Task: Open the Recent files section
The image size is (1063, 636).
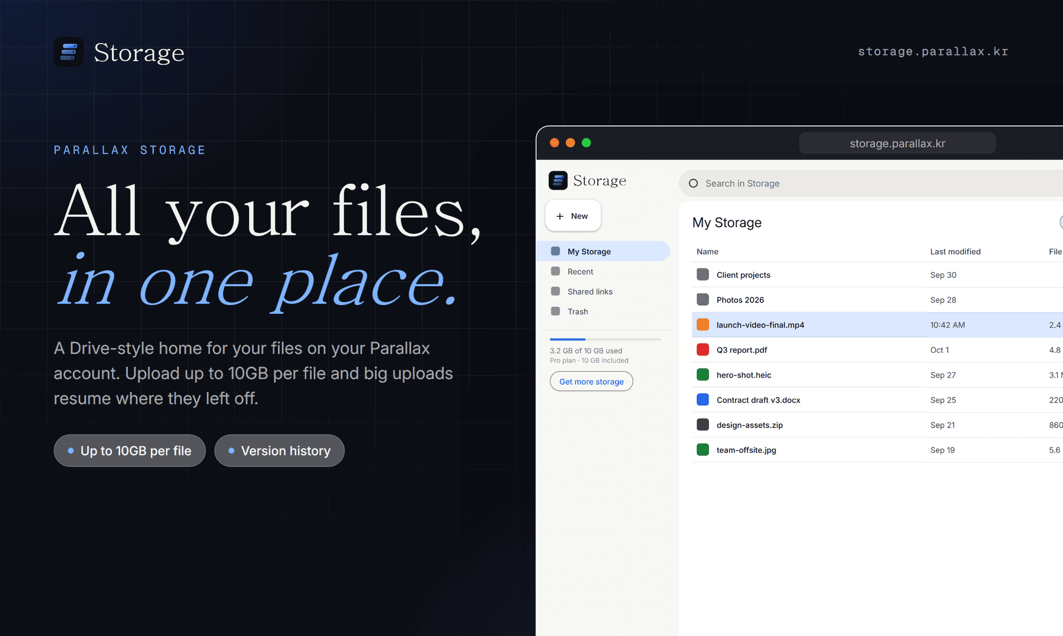Action: (604, 271)
